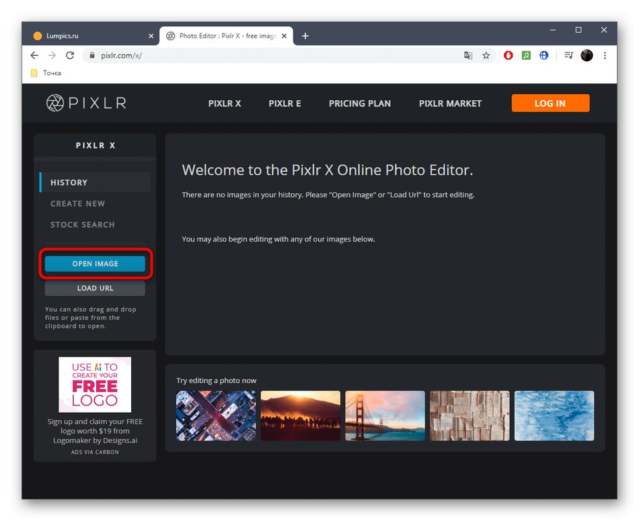
Task: Open the green music note extension
Action: click(526, 55)
